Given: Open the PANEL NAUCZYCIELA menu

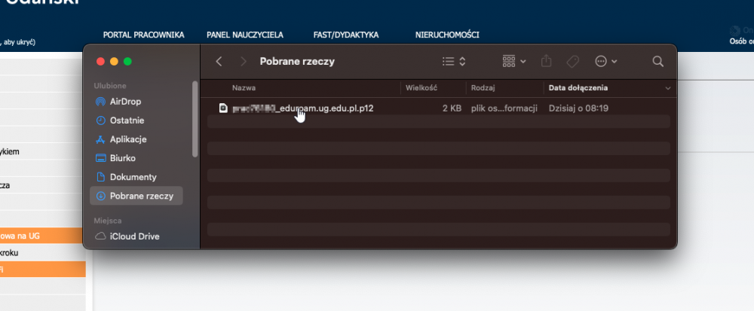Looking at the screenshot, I should 244,35.
